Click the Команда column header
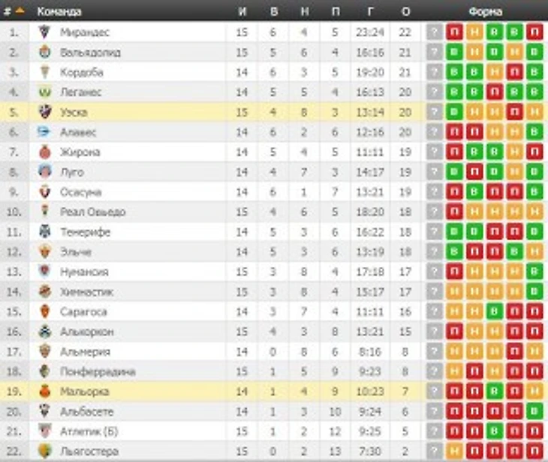The width and height of the screenshot is (548, 462). [59, 11]
